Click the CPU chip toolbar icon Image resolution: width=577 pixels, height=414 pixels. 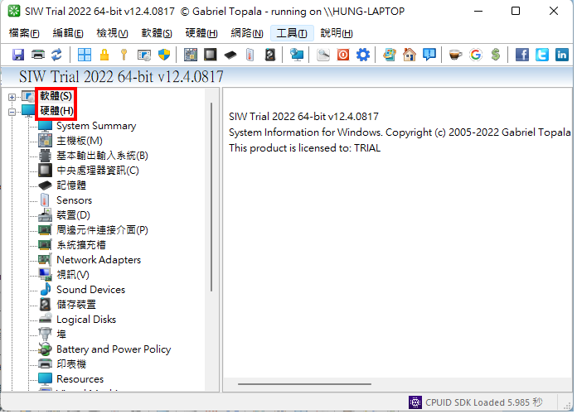pyautogui.click(x=211, y=55)
